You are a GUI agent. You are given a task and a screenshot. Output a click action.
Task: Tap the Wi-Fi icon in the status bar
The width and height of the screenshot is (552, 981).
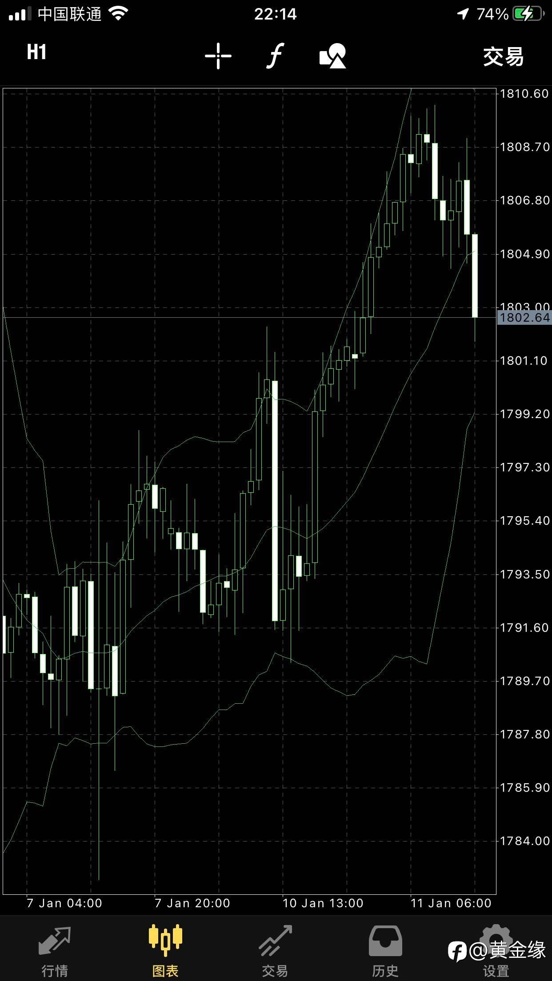click(x=118, y=14)
